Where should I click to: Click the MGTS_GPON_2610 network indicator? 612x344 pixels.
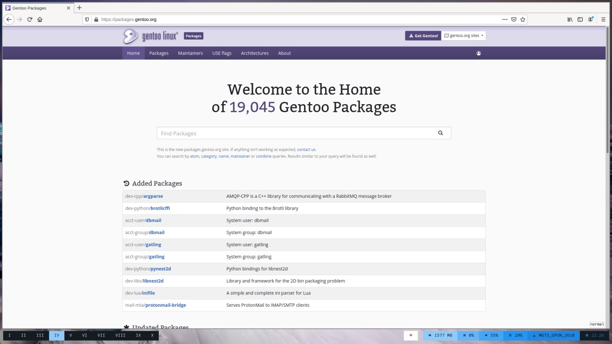click(x=554, y=335)
